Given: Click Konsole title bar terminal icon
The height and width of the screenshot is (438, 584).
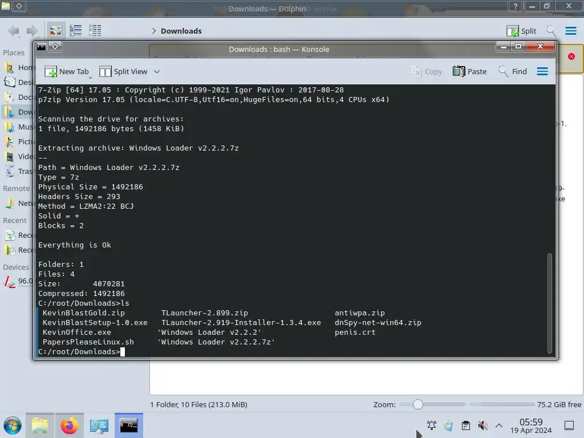Looking at the screenshot, I should (x=41, y=47).
